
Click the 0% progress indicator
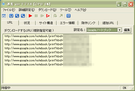click(x=125, y=88)
